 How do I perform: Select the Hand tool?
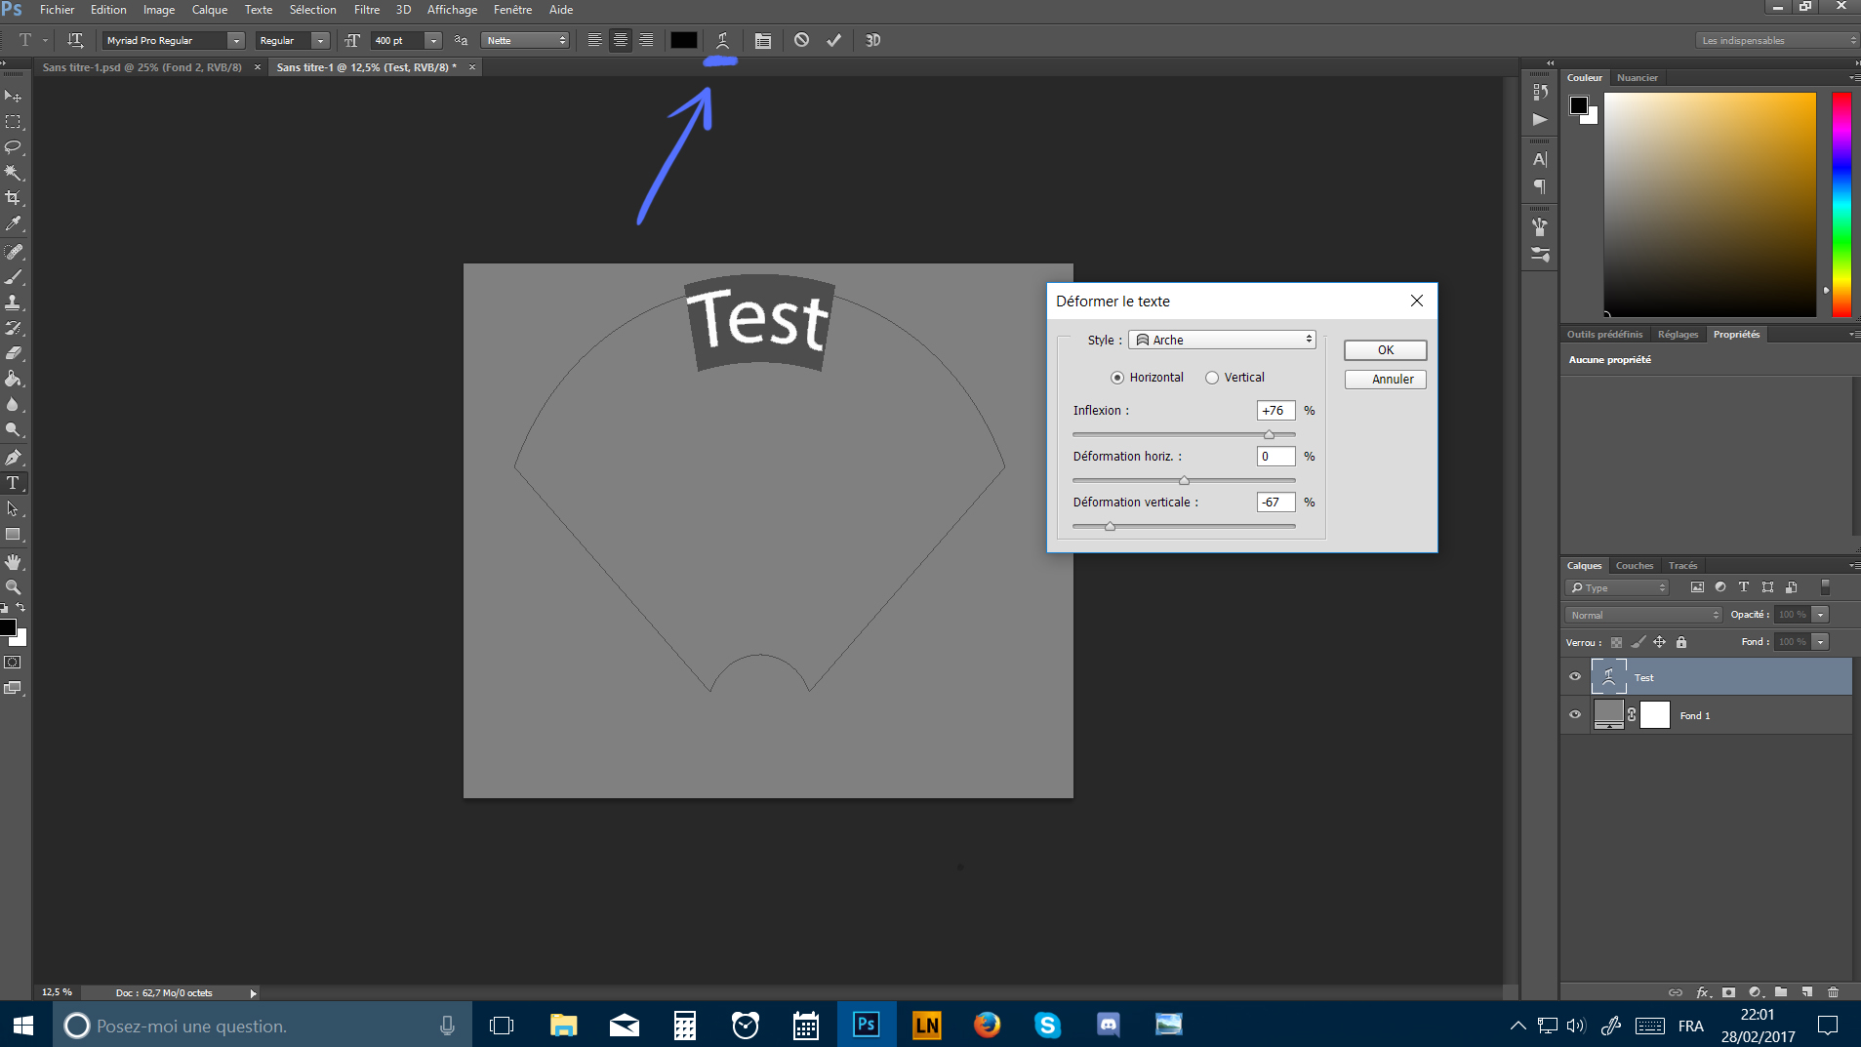pos(14,562)
